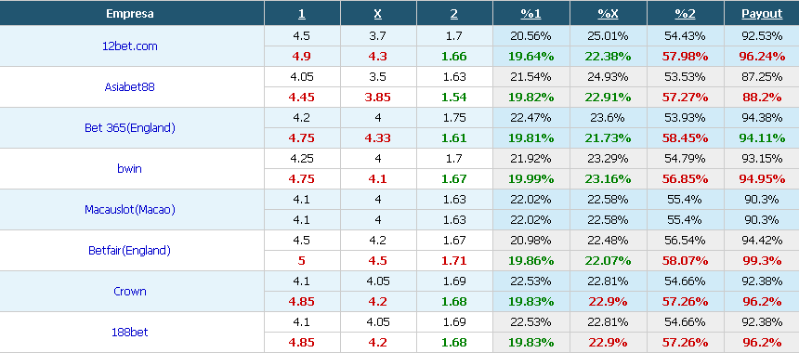
Task: Open the Crown company link
Action: click(130, 292)
